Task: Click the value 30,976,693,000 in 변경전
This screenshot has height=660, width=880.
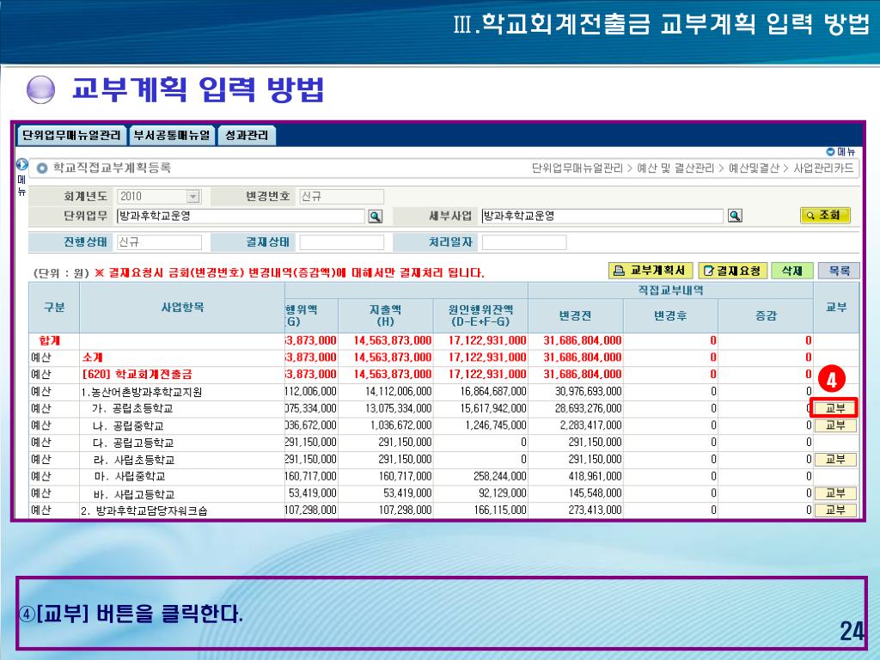Action: [588, 392]
